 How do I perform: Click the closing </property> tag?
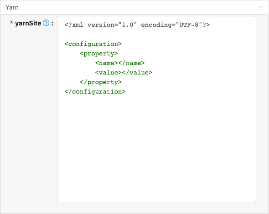click(x=101, y=82)
